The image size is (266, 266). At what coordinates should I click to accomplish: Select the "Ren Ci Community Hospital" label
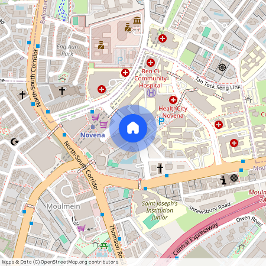151,79
